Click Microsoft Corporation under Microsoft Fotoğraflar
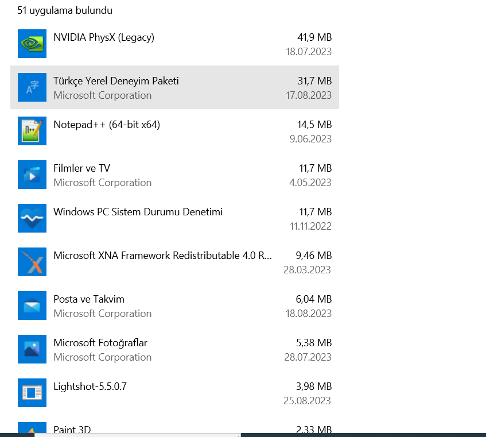 pos(103,357)
